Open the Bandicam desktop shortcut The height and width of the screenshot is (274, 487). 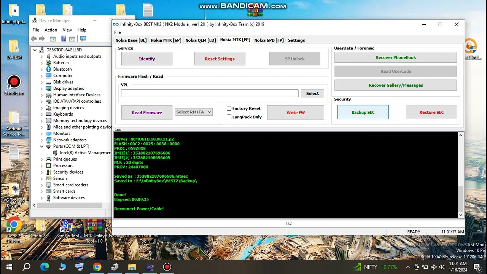tap(14, 85)
